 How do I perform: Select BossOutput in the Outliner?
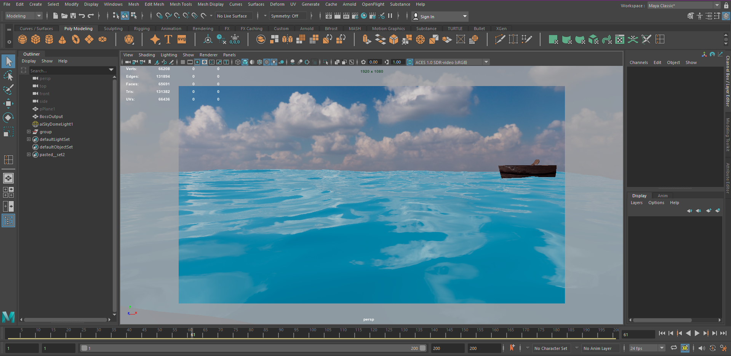click(x=51, y=117)
